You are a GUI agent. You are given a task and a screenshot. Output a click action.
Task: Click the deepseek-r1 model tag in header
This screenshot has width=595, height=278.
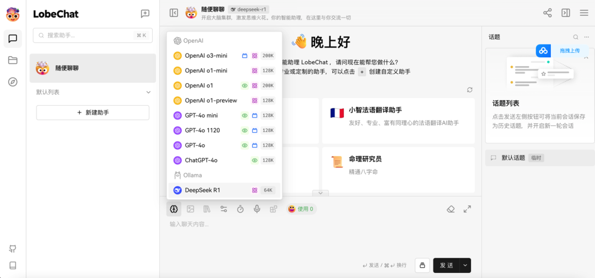click(x=248, y=9)
